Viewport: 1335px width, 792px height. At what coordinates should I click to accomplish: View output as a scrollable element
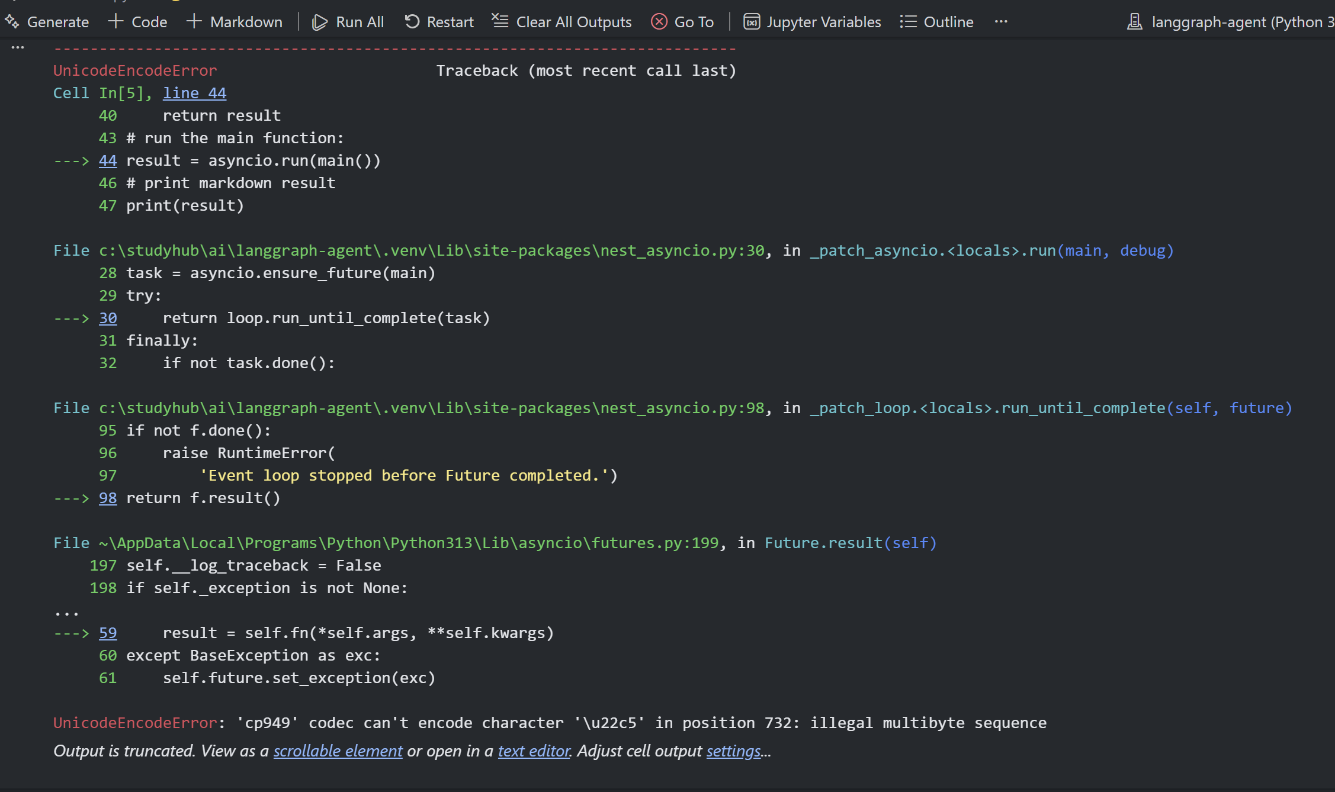pyautogui.click(x=338, y=751)
